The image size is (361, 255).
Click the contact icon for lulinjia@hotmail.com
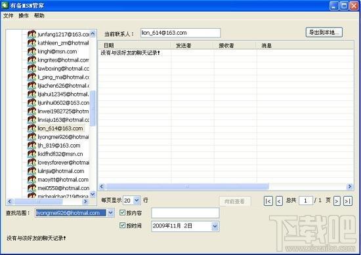[32, 171]
